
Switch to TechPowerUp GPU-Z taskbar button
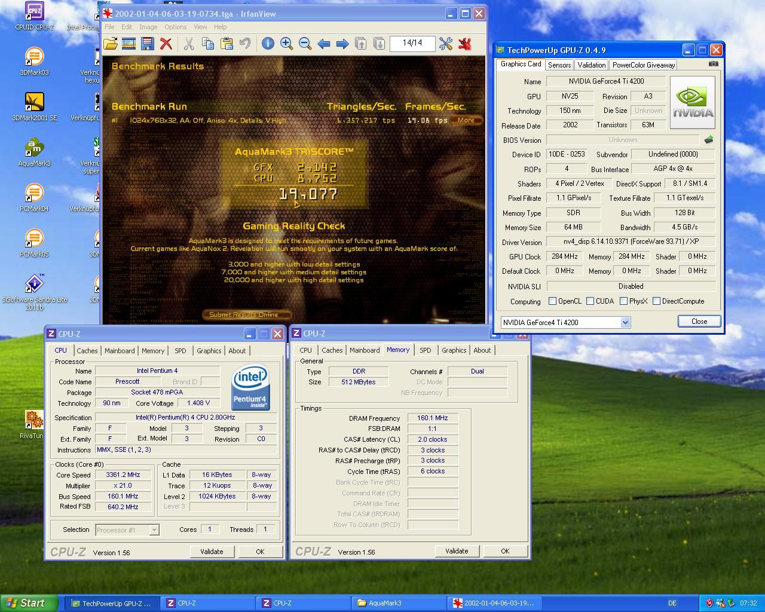pos(111,603)
